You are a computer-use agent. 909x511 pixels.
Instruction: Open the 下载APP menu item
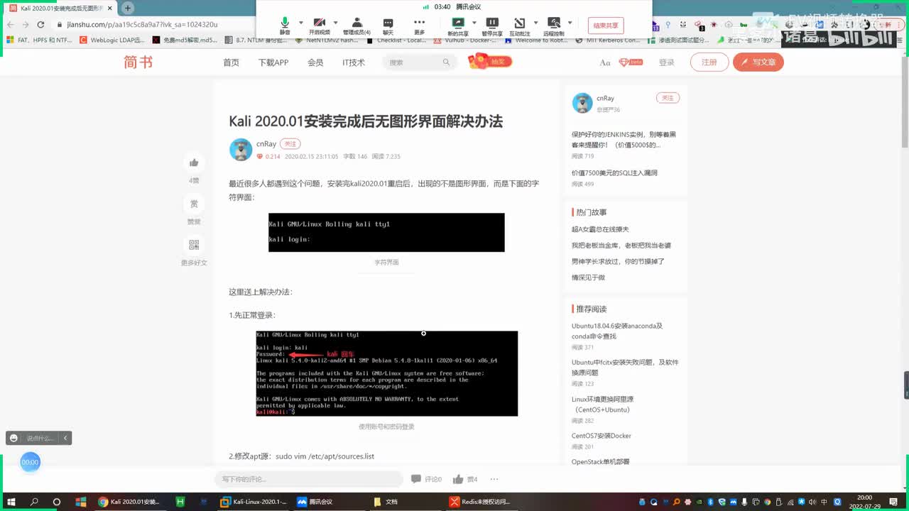(273, 62)
